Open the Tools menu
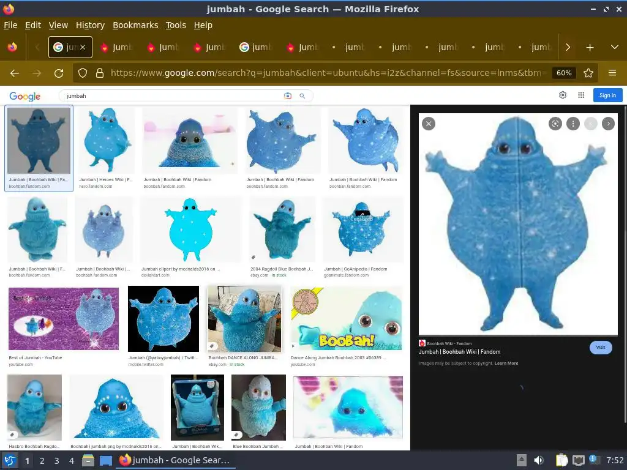Viewport: 627px width, 470px height. pyautogui.click(x=176, y=25)
